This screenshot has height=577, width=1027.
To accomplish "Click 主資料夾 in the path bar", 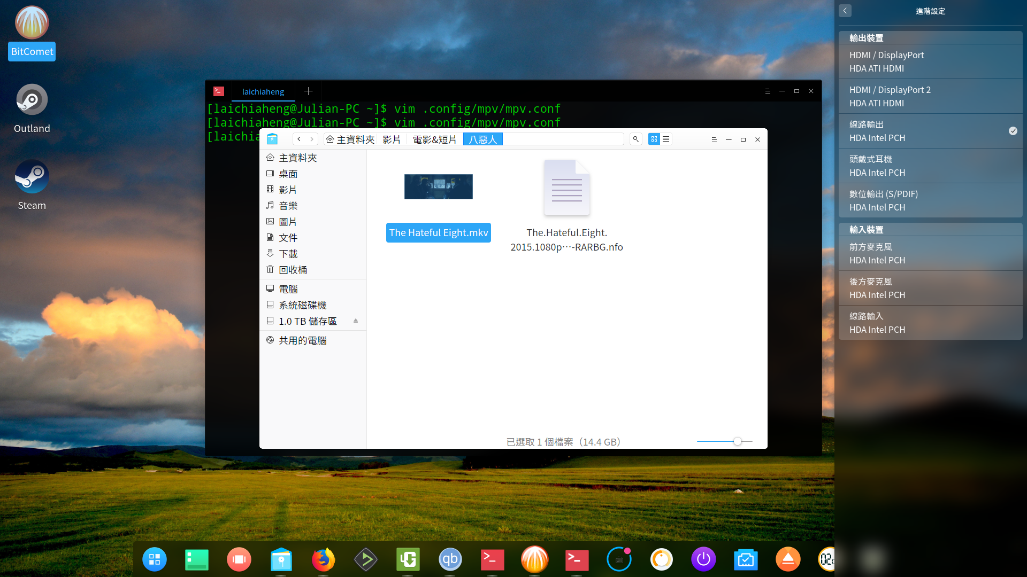I will (350, 139).
